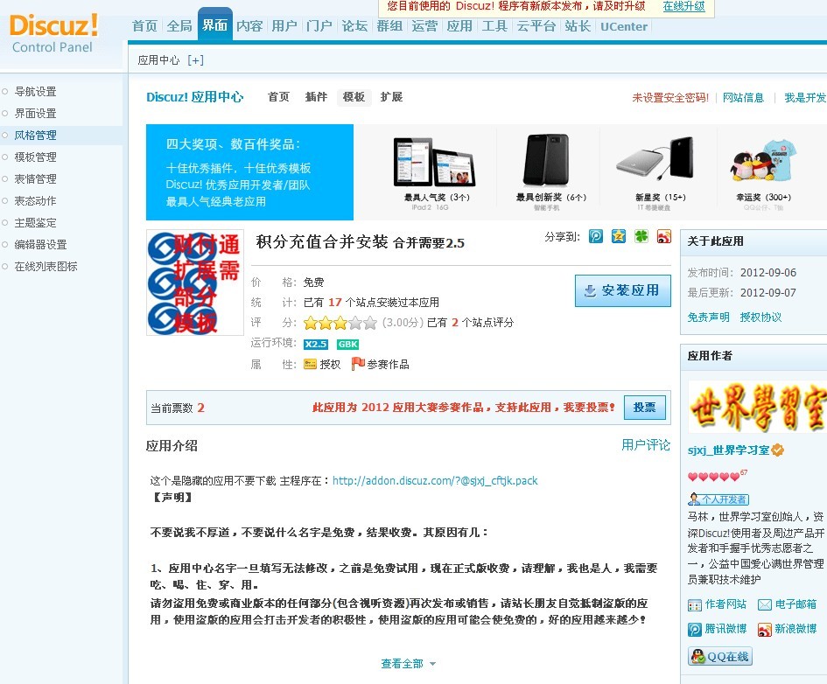Image resolution: width=827 pixels, height=684 pixels.
Task: Click the 在线升级 upgrade link
Action: pyautogui.click(x=684, y=6)
